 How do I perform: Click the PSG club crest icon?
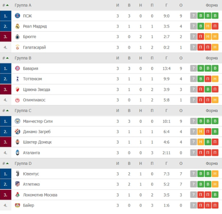tap(17, 16)
